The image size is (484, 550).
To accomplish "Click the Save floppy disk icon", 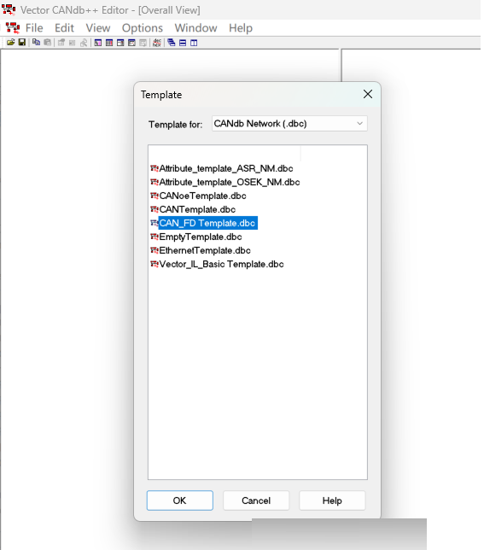I will point(22,43).
